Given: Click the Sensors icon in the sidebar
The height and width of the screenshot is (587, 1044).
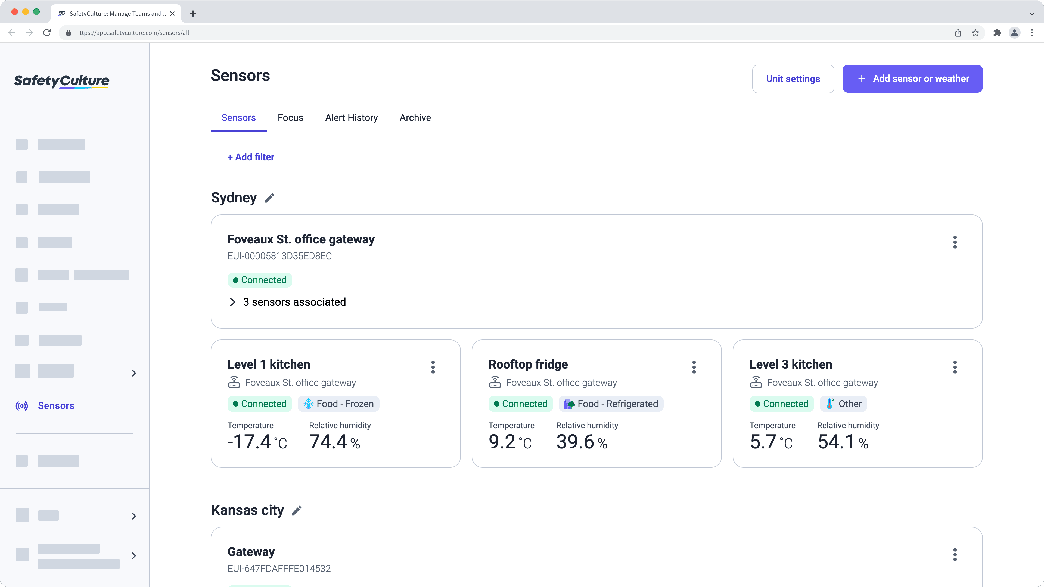Looking at the screenshot, I should tap(21, 406).
